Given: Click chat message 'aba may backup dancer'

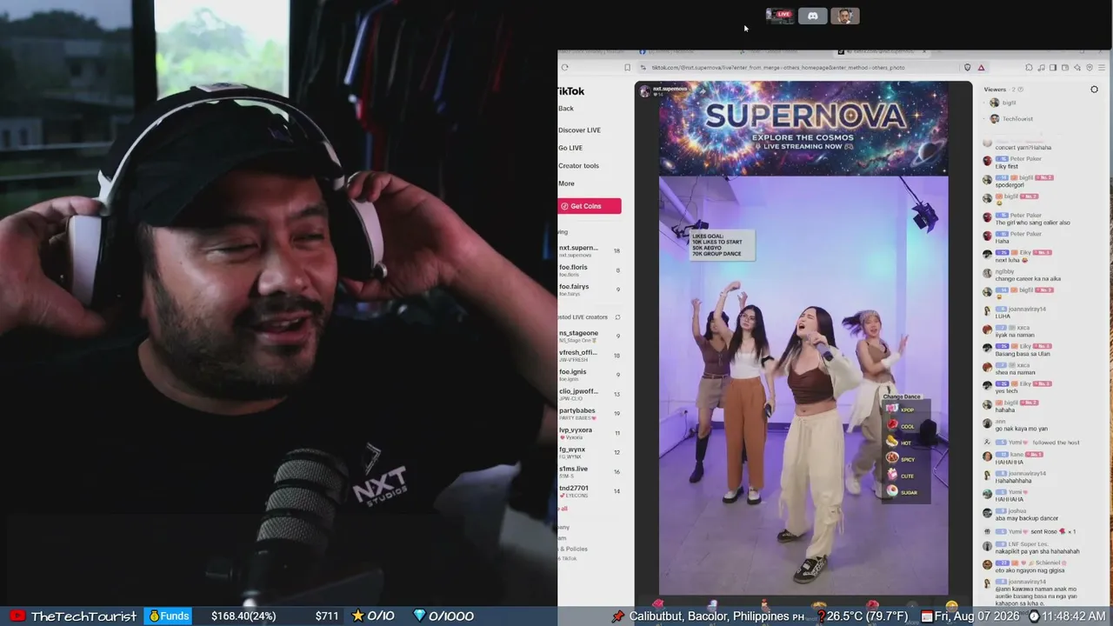Looking at the screenshot, I should click(x=1027, y=518).
